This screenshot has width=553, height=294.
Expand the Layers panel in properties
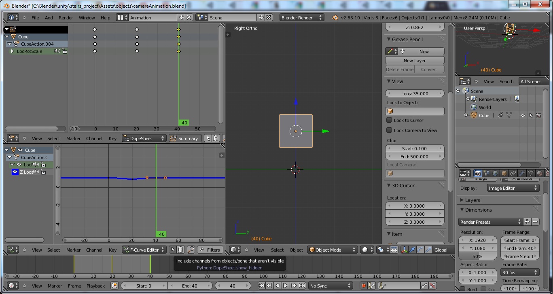coord(472,200)
